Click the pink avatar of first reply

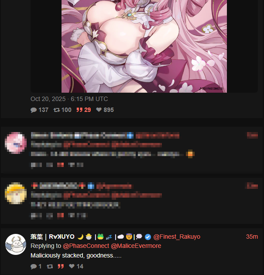click(x=16, y=143)
